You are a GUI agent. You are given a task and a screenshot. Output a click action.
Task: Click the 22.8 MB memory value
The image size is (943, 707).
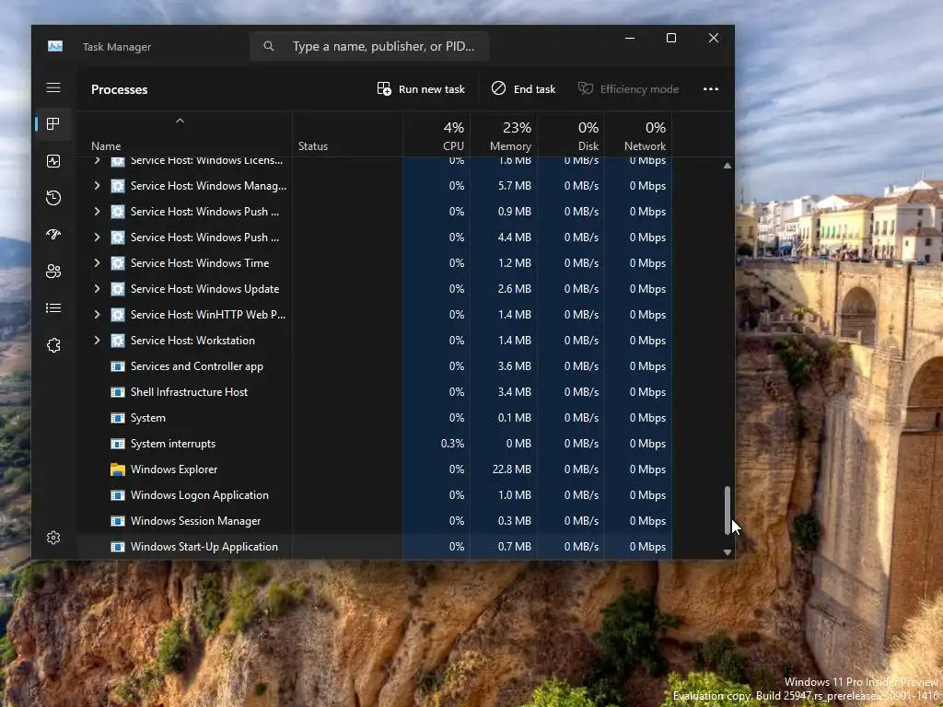click(511, 469)
